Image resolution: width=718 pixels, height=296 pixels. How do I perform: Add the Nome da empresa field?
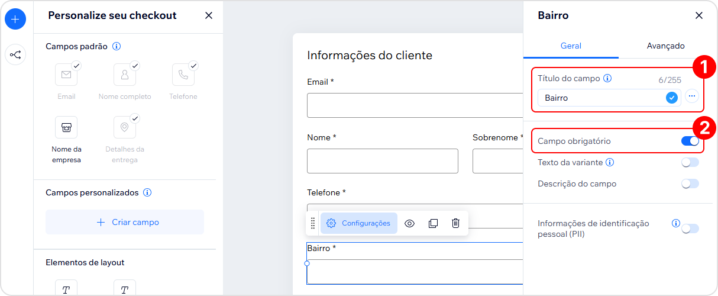[x=66, y=127]
